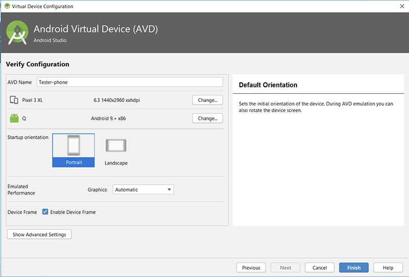Click the Pixel 3 XL device name

coord(32,100)
